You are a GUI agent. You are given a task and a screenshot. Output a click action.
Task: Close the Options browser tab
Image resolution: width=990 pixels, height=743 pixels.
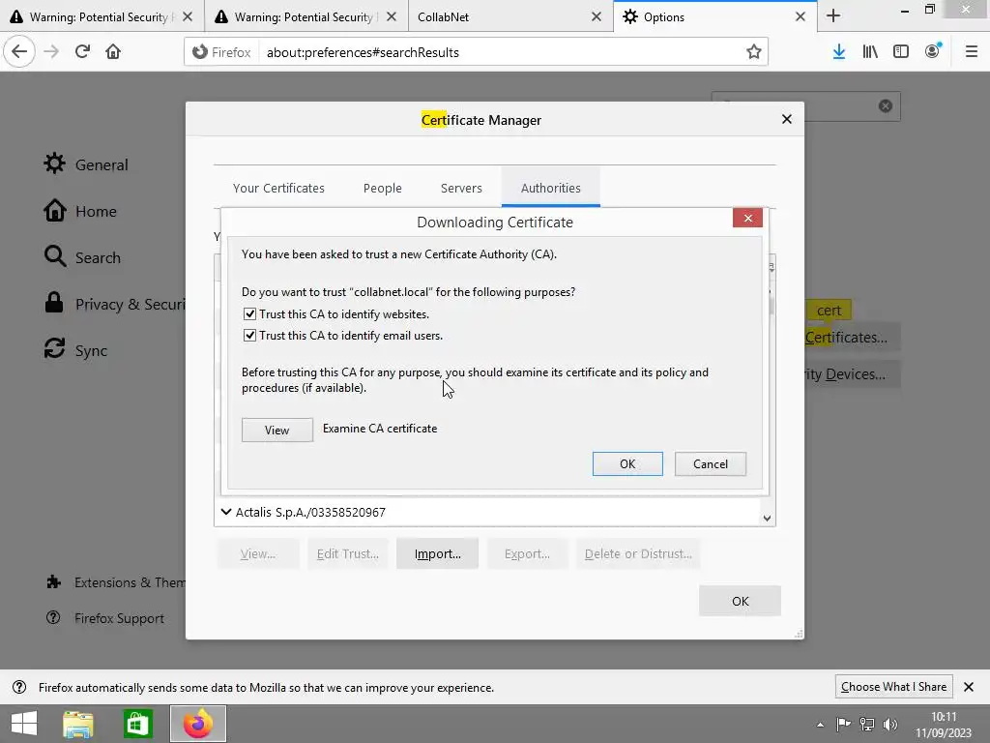tap(801, 16)
